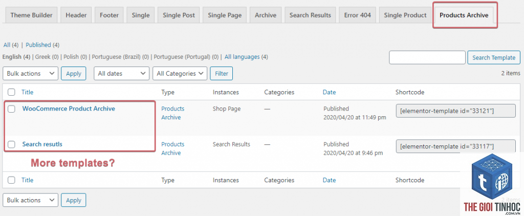The height and width of the screenshot is (216, 524).
Task: Open the Search Results tab
Action: tap(310, 15)
